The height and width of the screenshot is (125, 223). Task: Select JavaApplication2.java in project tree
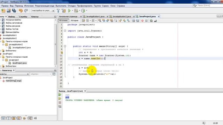click(x=21, y=48)
